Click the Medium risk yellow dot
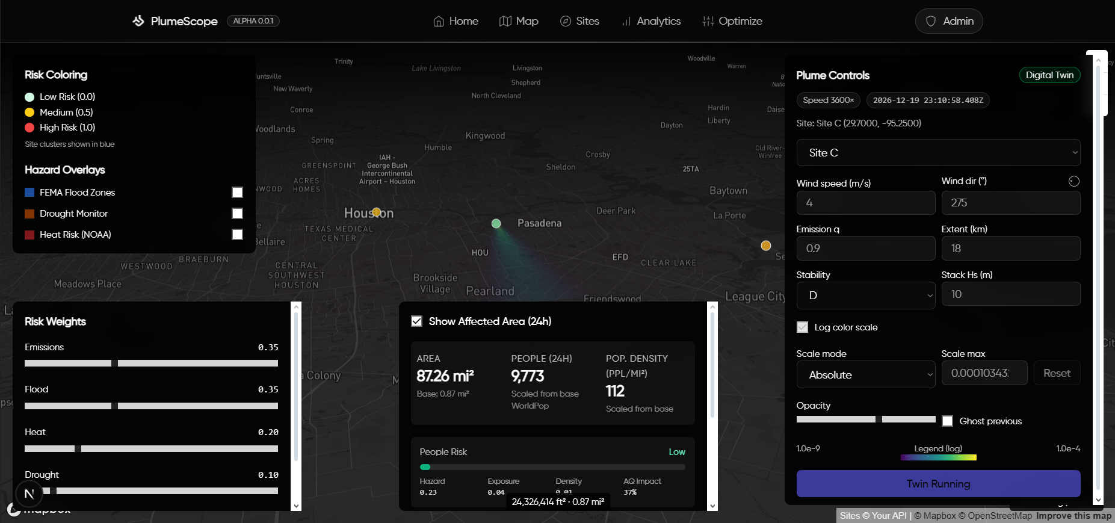 pos(29,113)
